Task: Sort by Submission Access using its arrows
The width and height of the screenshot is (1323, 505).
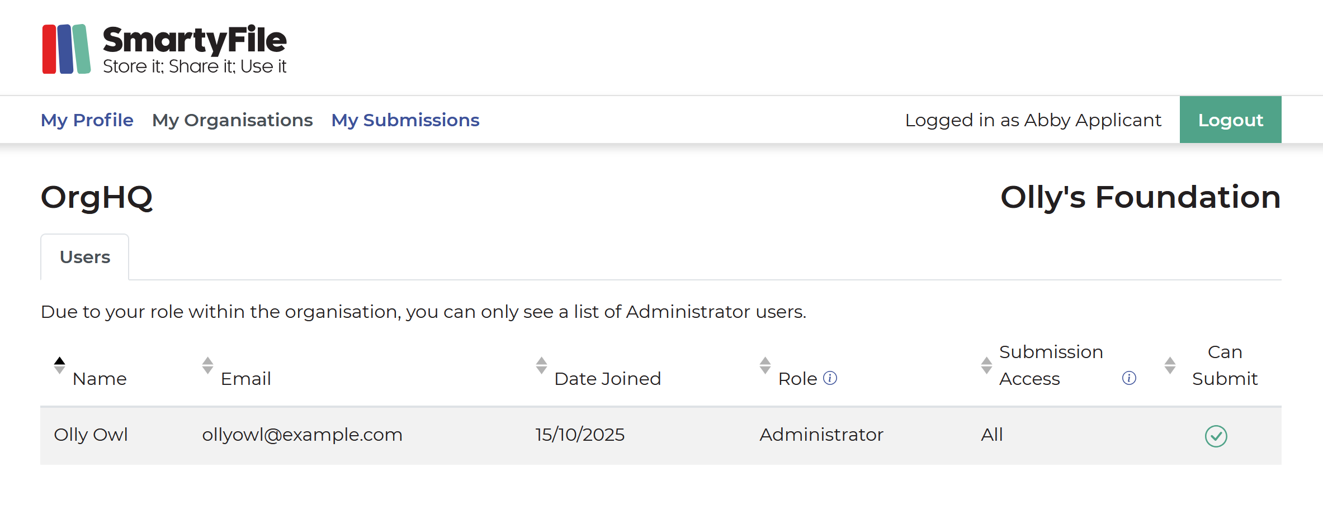Action: pos(986,365)
